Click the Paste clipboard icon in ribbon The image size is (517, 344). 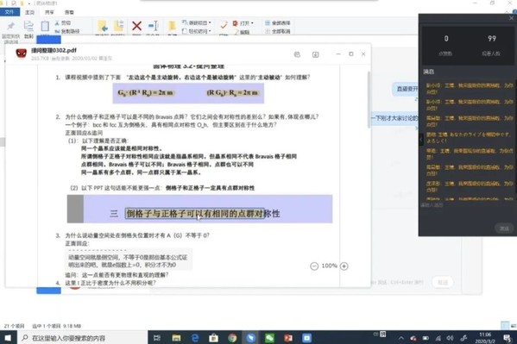(45, 26)
